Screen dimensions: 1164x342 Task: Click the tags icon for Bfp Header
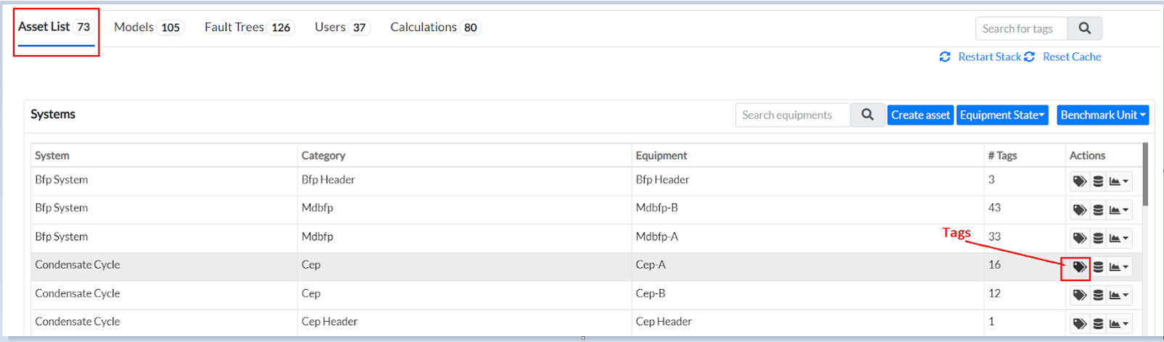point(1079,181)
